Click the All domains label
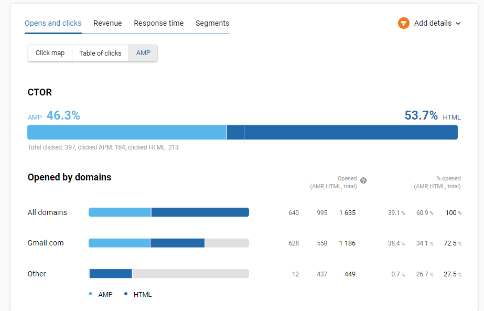 click(47, 212)
